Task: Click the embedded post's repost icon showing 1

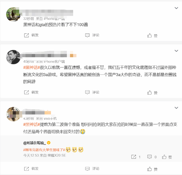Action: tap(136, 157)
